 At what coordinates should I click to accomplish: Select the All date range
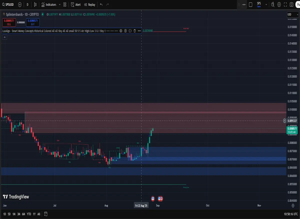click(x=39, y=214)
